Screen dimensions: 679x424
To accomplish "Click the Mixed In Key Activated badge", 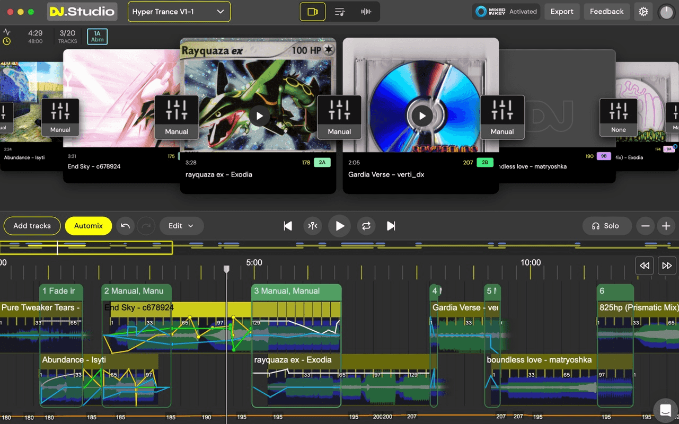I will coord(505,11).
